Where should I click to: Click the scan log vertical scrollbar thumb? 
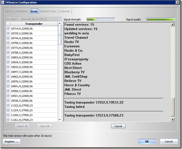[x=172, y=107]
